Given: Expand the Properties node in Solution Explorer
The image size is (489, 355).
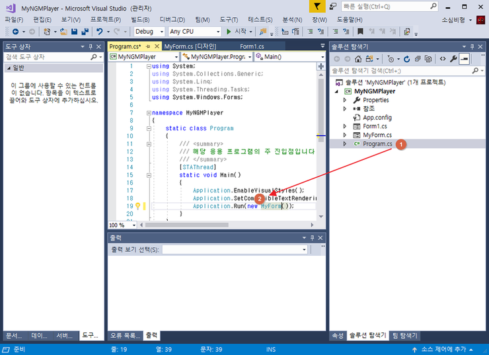Looking at the screenshot, I should (345, 100).
